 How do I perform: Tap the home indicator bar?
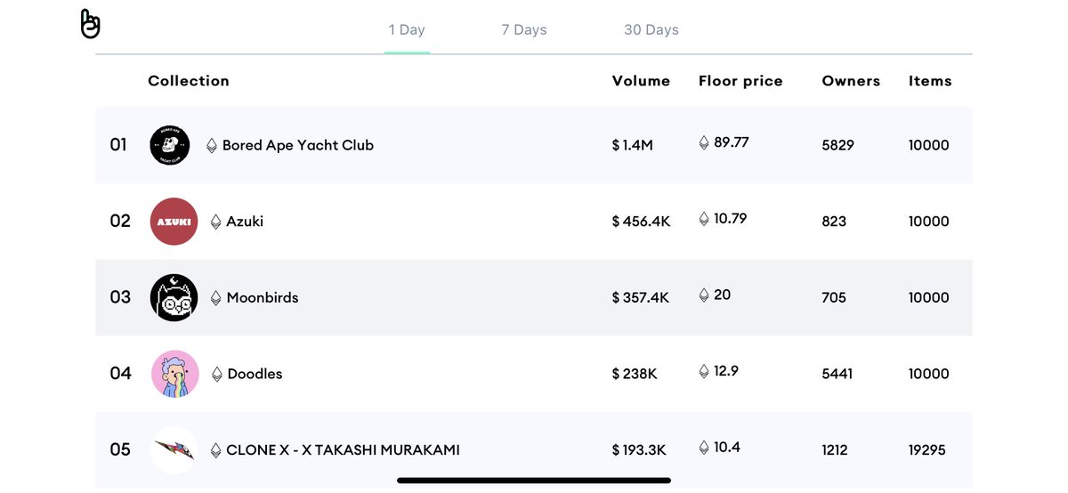(x=534, y=481)
